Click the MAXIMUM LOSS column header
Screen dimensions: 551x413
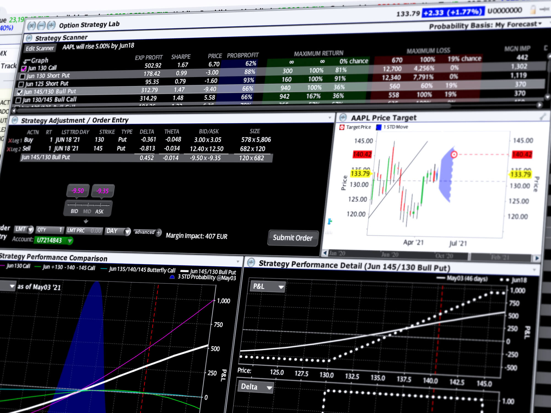(x=428, y=51)
